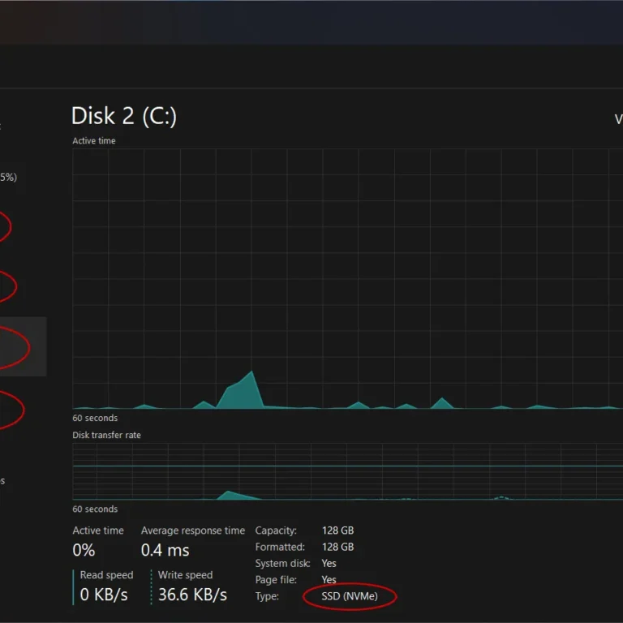Select the 0 KB/s read speed value
This screenshot has height=623, width=623.
tap(104, 595)
